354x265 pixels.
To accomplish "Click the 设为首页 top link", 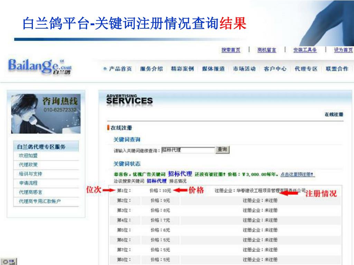I will tap(343, 50).
